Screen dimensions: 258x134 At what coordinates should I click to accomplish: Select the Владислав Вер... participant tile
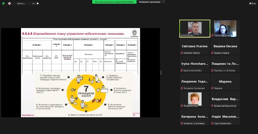225,99
